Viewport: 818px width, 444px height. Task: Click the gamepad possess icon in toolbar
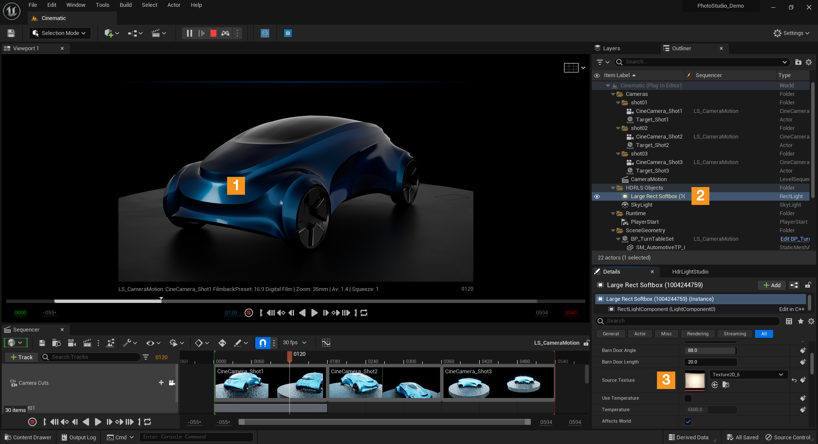(x=225, y=33)
